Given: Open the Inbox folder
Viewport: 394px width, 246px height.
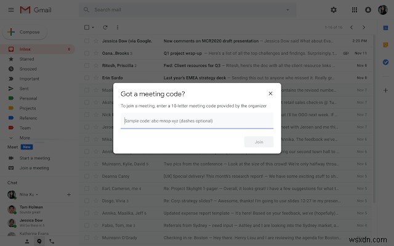Looking at the screenshot, I should 38,49.
